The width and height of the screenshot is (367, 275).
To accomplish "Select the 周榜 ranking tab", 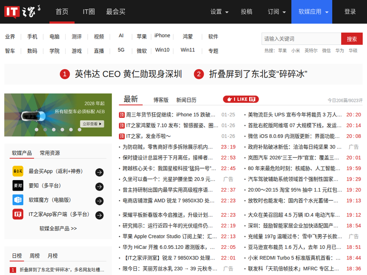I will pos(35,256).
